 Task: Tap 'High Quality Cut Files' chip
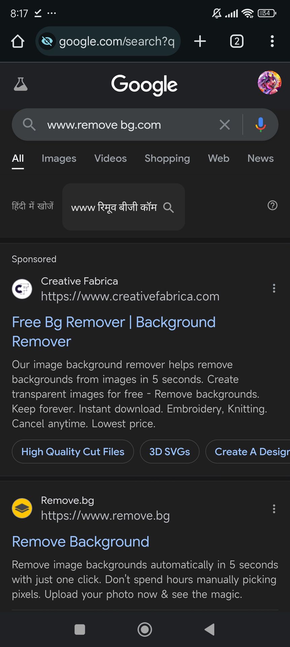pos(73,452)
